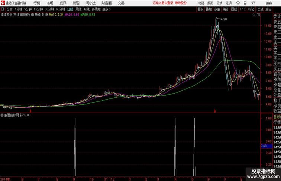This screenshot has width=281, height=181.
Task: Switch to 30分钟 period
Action: tap(49, 9)
